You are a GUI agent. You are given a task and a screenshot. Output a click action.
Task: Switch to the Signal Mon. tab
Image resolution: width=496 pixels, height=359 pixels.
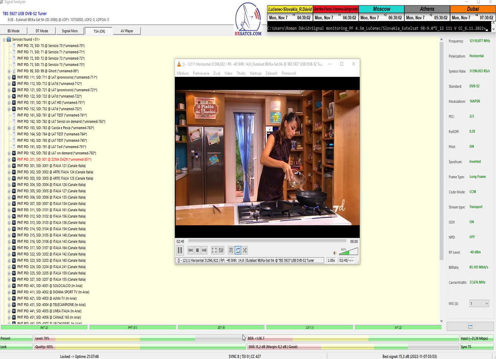click(x=70, y=31)
